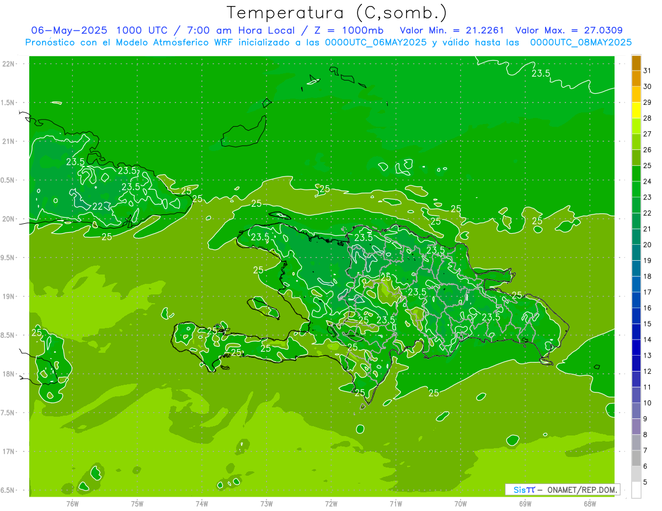Viewport: 662px width, 511px height.
Task: Click the "1000 UTC" time text
Action: click(142, 30)
